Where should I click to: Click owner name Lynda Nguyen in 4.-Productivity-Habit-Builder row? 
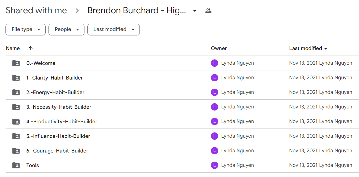pyautogui.click(x=238, y=121)
